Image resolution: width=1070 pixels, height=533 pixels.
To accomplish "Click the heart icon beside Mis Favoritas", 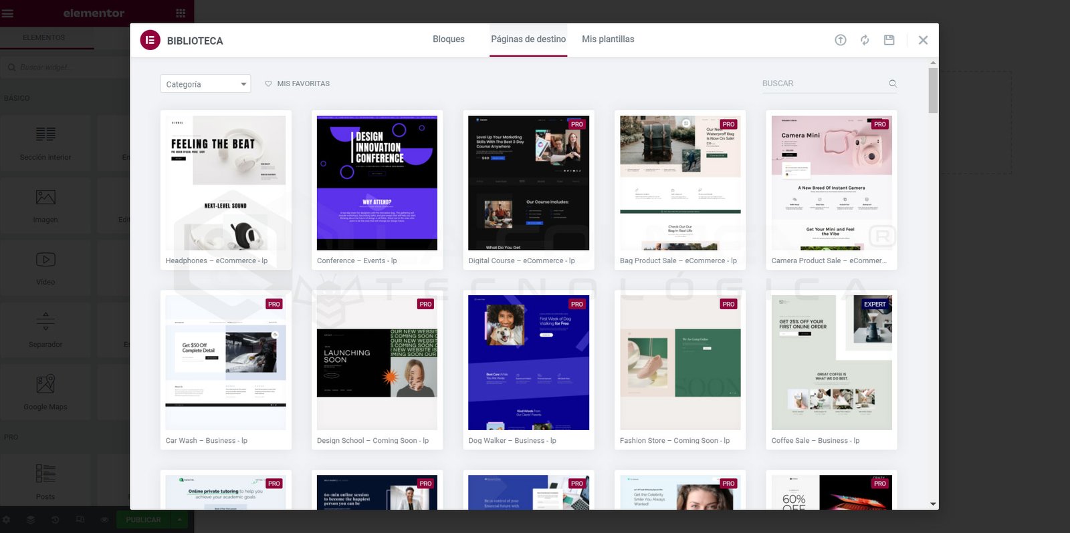I will (268, 83).
